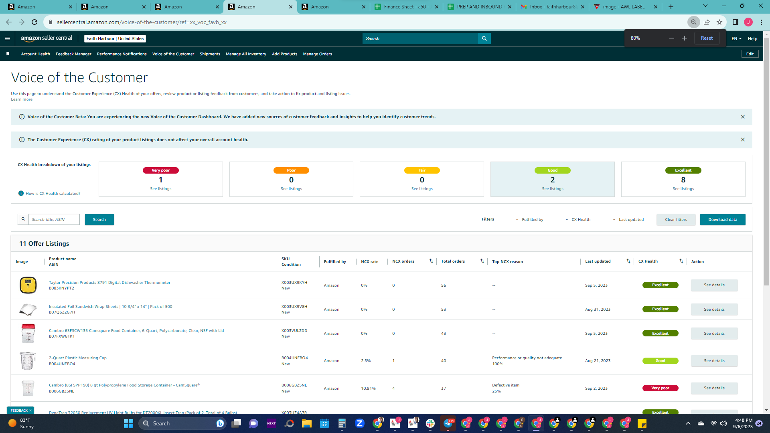
Task: Dismiss the Voice of the Customer Beta banner
Action: point(743,117)
